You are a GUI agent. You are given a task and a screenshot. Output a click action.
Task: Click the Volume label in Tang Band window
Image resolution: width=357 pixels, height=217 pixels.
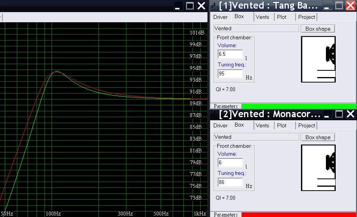(x=227, y=45)
